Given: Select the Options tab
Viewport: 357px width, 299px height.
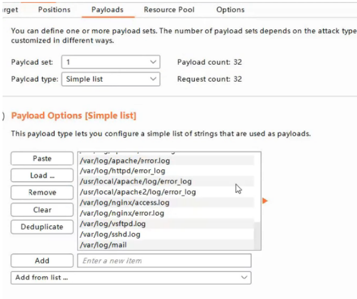Looking at the screenshot, I should point(230,10).
